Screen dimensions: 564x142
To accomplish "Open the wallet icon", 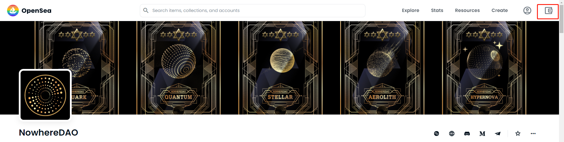I will pos(548,11).
